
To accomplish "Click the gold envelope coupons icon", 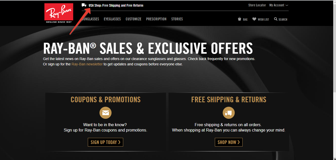I will (105, 113).
